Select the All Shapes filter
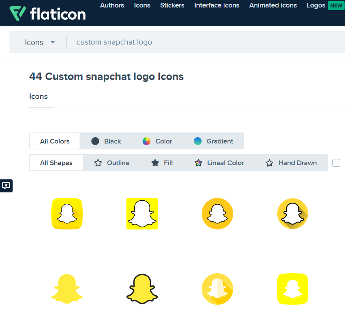 click(x=56, y=163)
